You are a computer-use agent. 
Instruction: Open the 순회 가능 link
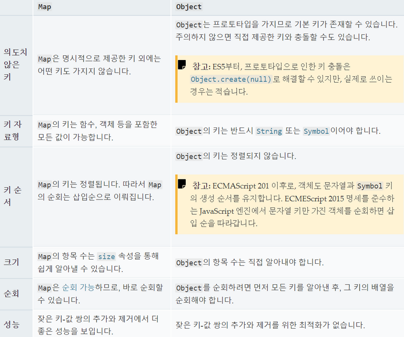[x=78, y=288]
